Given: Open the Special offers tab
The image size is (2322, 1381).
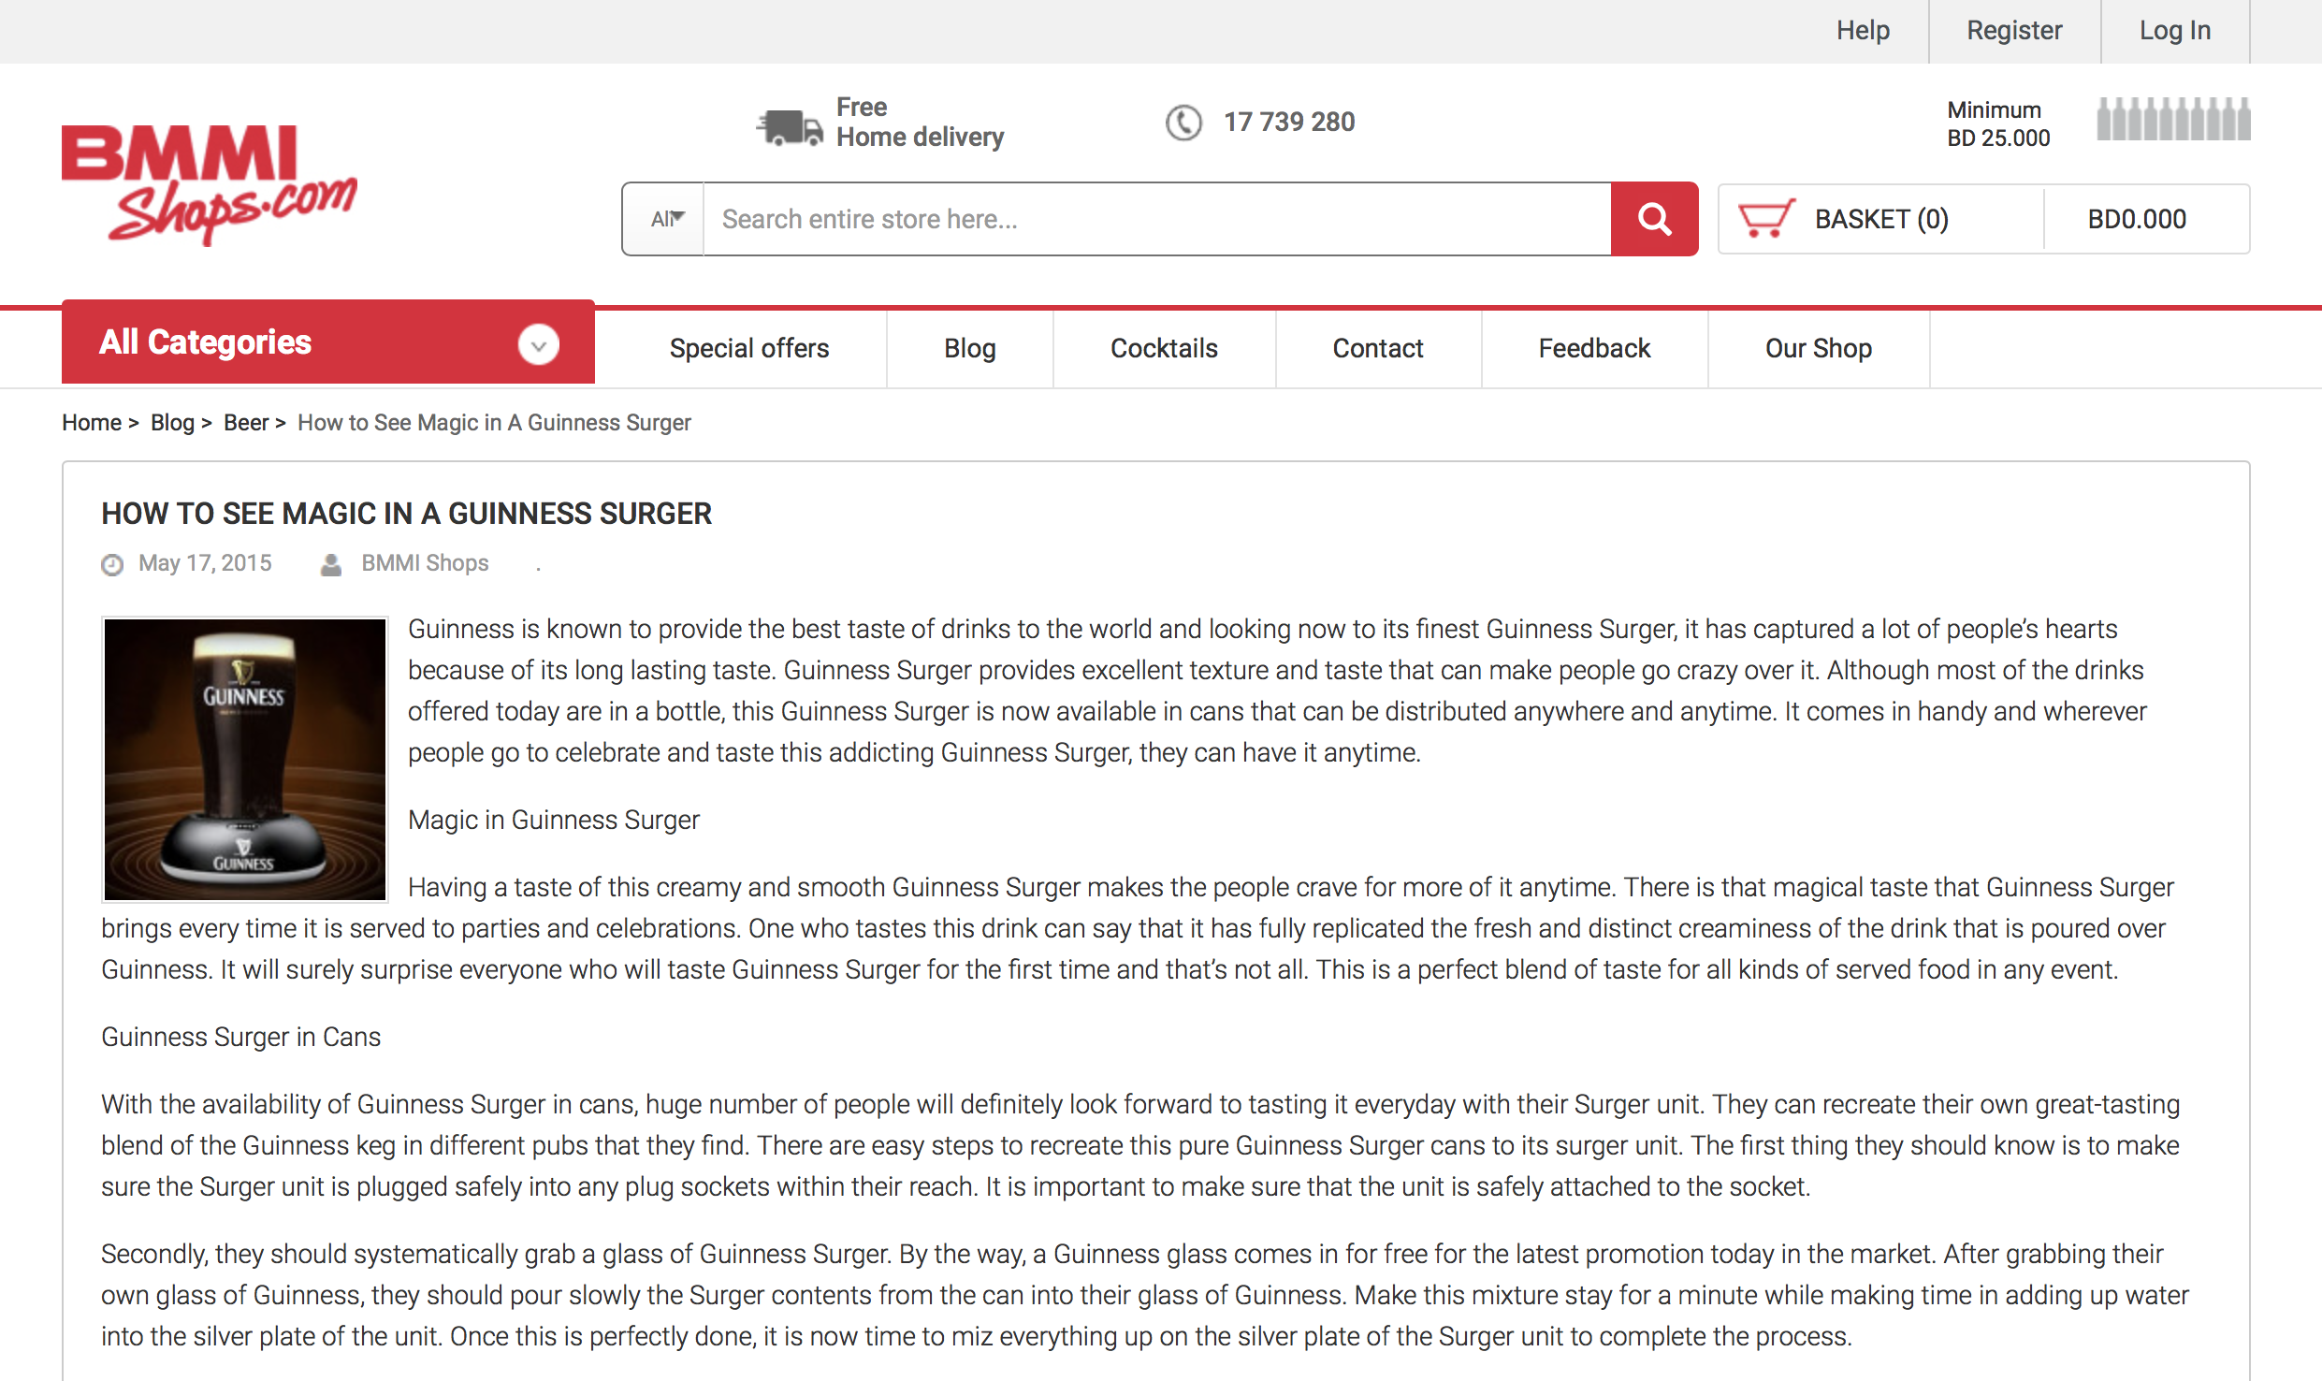Looking at the screenshot, I should coord(749,348).
